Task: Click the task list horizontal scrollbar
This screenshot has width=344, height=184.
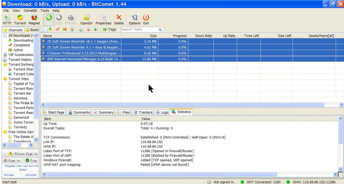Action: click(185, 105)
